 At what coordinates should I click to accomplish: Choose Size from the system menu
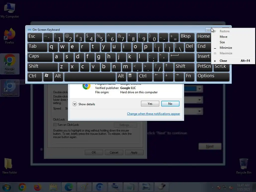[233, 42]
